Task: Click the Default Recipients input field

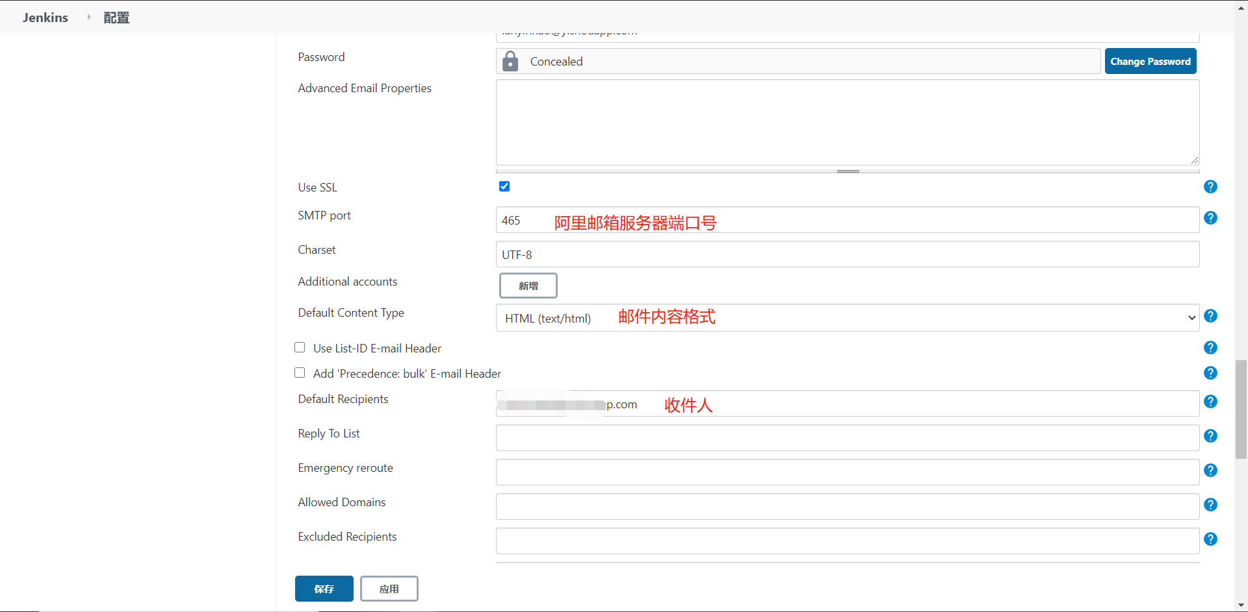Action: pyautogui.click(x=848, y=404)
